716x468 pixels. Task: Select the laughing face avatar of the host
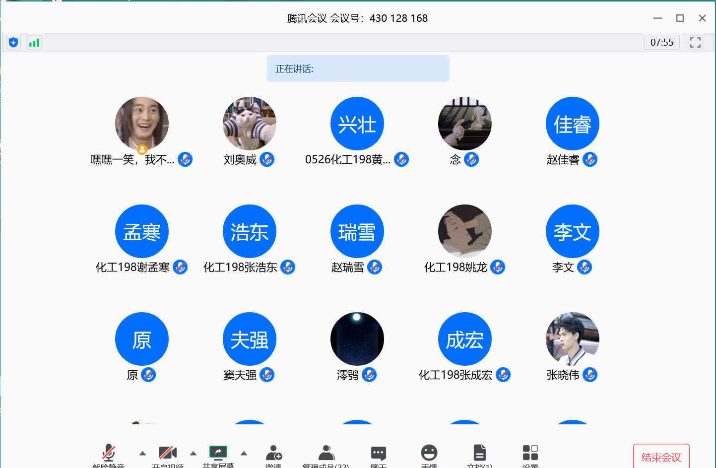click(142, 124)
